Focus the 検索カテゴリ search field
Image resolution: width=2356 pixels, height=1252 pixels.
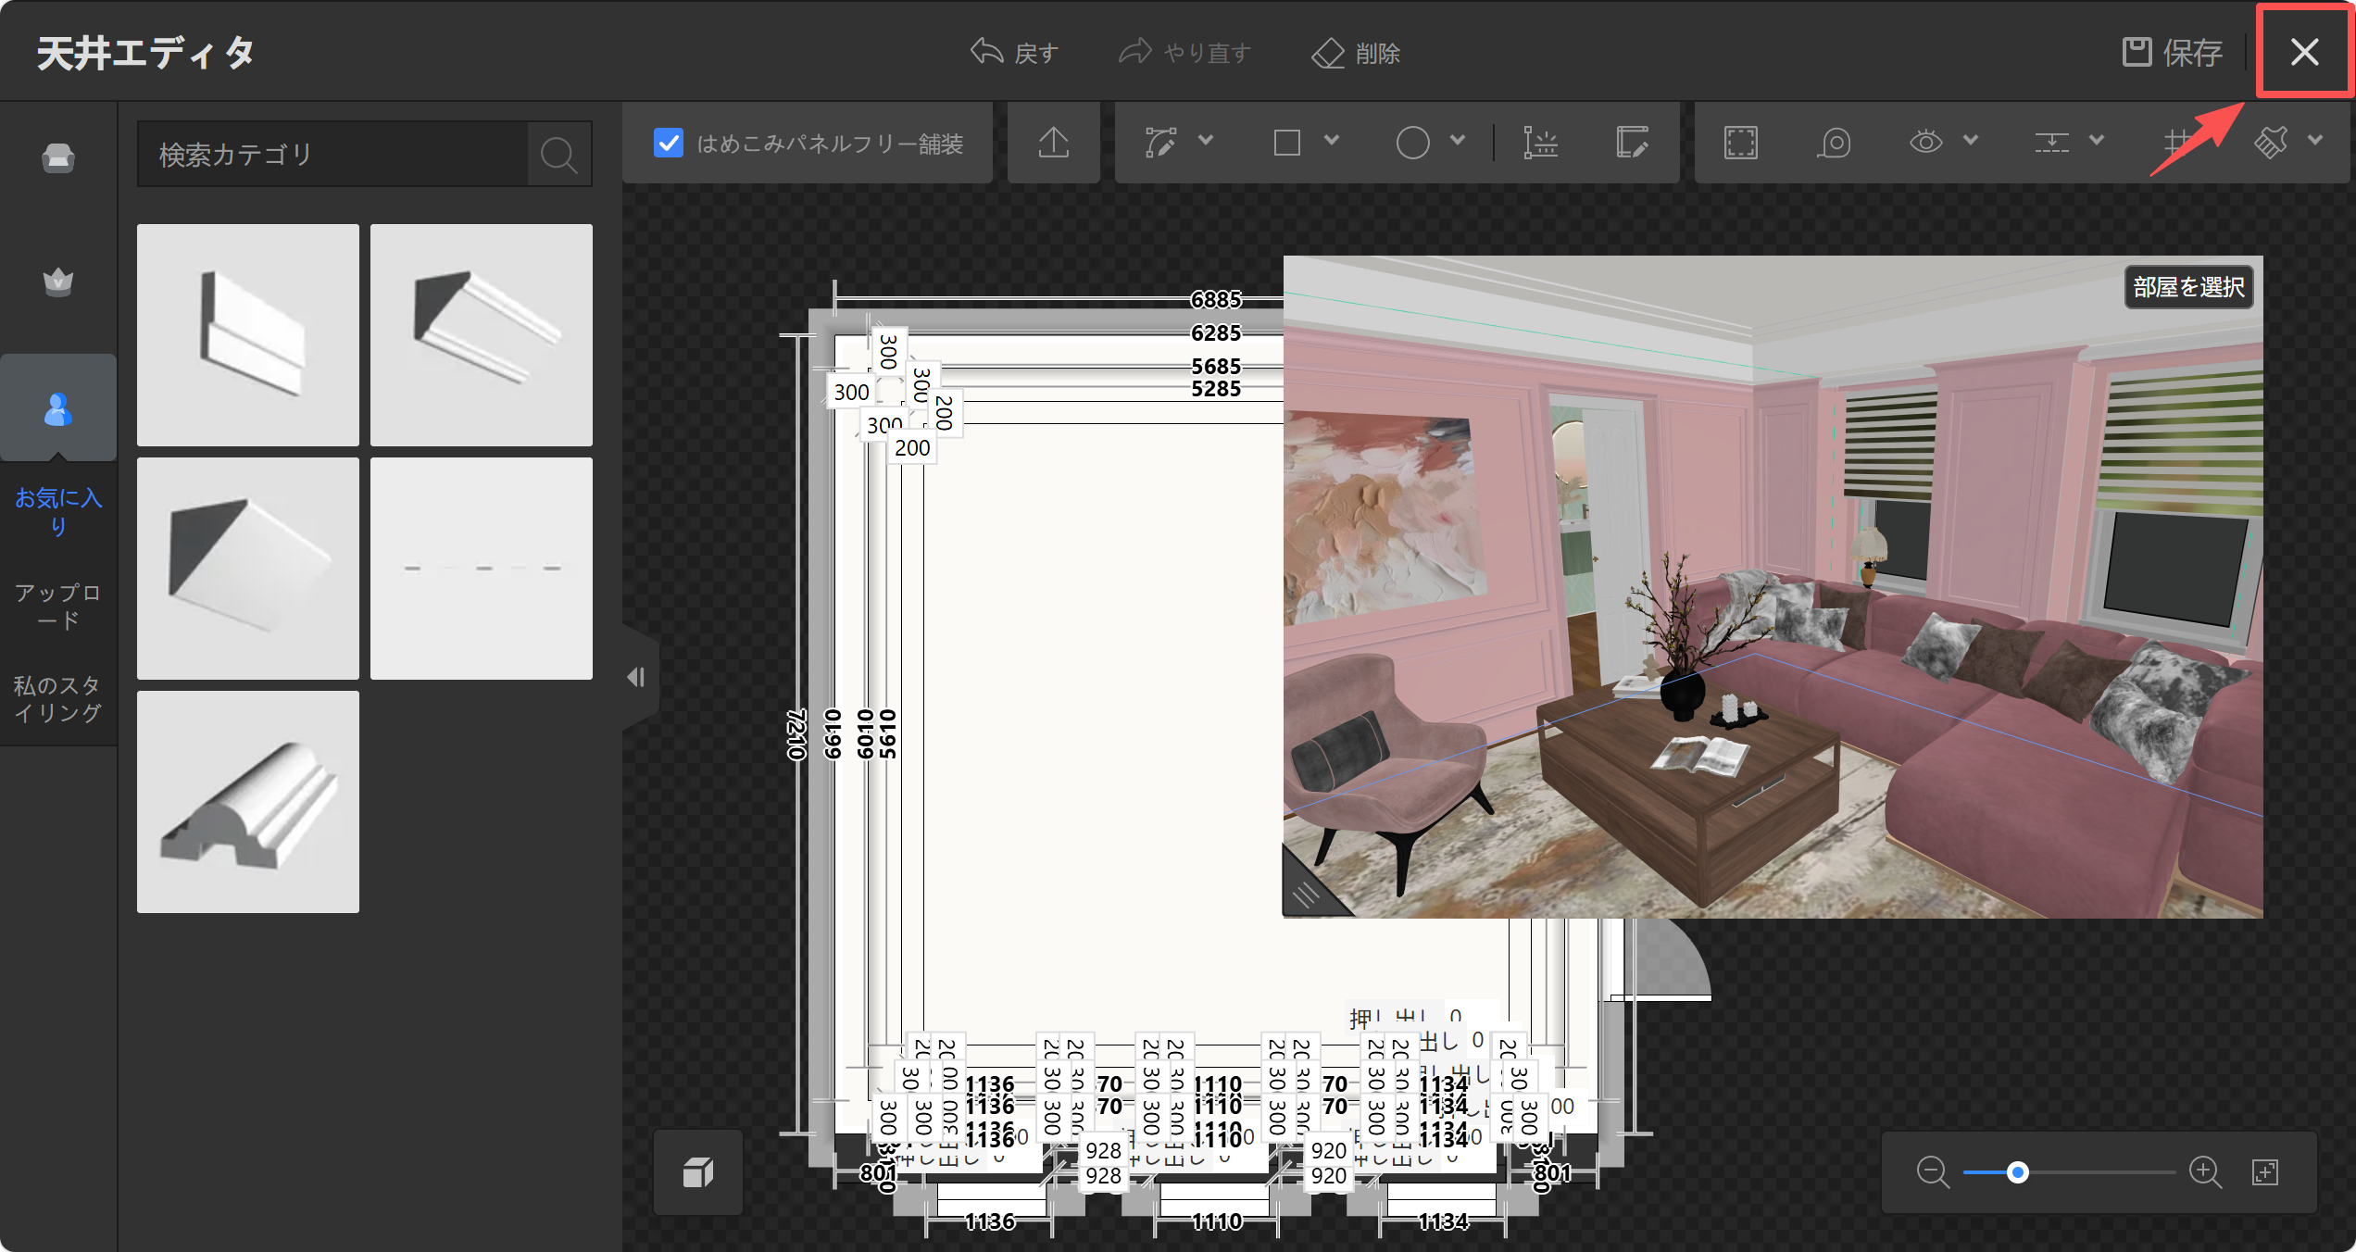click(333, 154)
